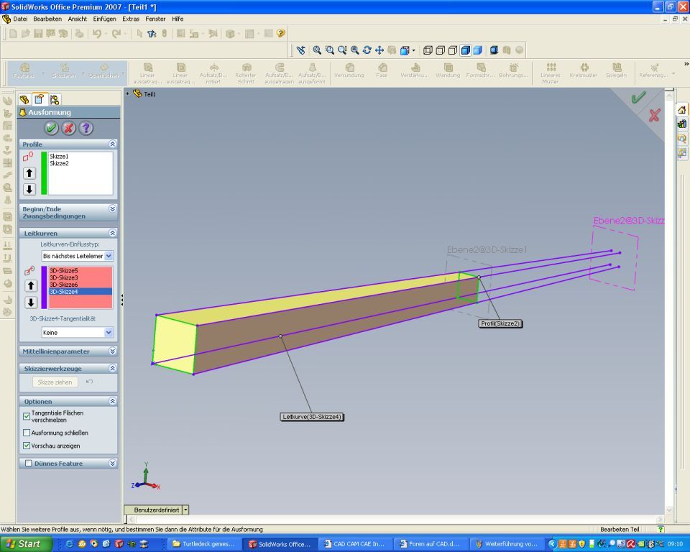Open the Extras menu
690x552 pixels.
point(131,19)
